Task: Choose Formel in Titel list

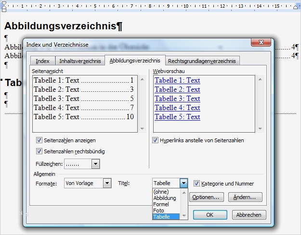Action: pyautogui.click(x=166, y=204)
